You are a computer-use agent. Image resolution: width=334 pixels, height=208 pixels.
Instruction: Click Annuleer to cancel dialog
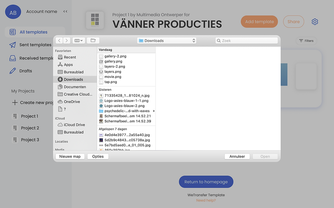(x=237, y=156)
